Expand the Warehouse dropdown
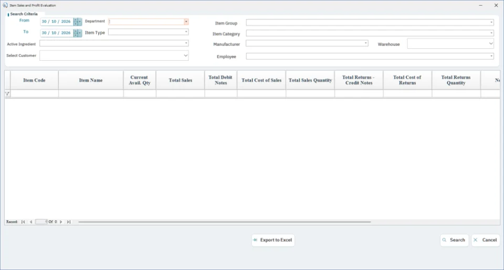504x270 pixels. point(491,44)
